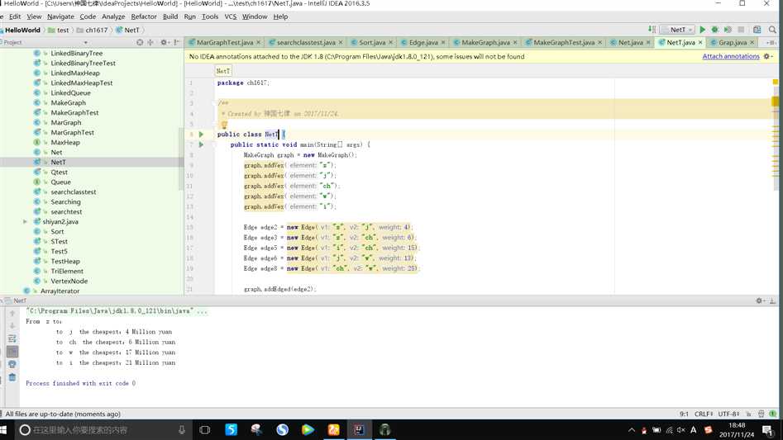Close the NetT.java editor tab

[x=700, y=42]
